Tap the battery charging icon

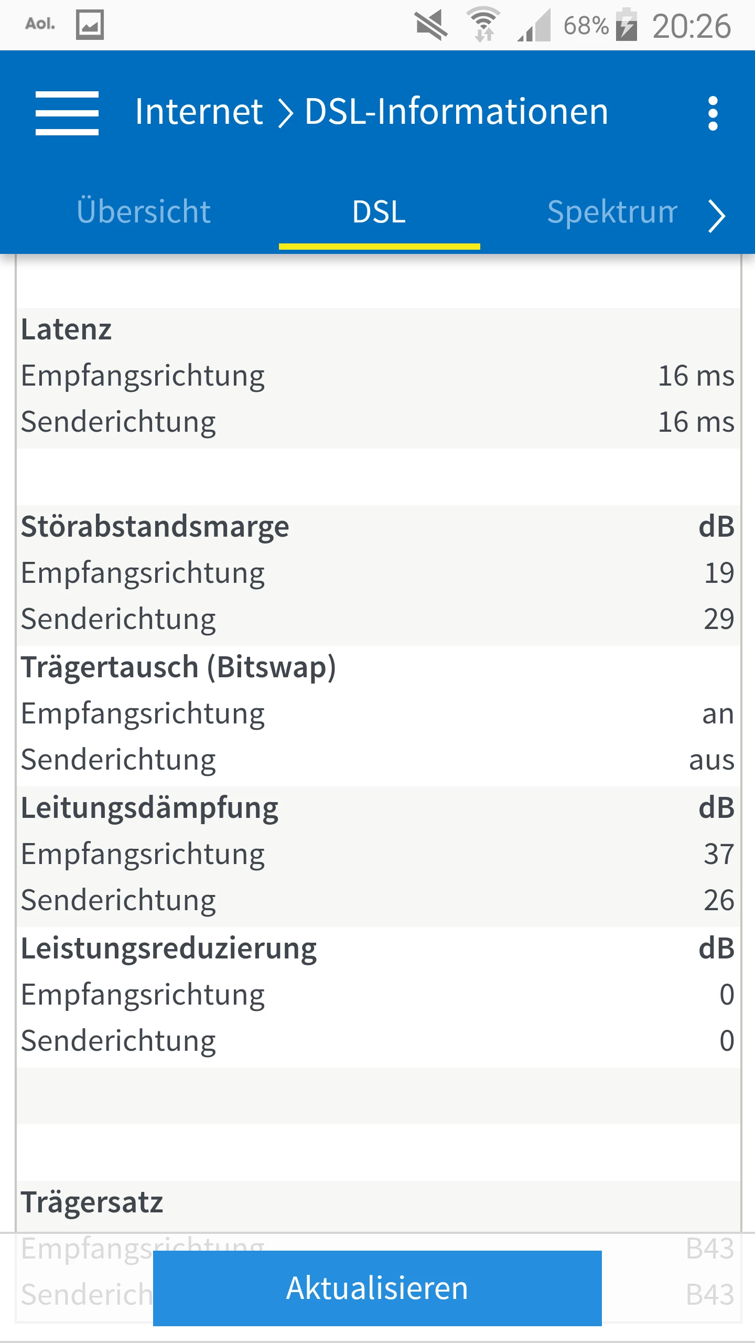click(x=627, y=25)
